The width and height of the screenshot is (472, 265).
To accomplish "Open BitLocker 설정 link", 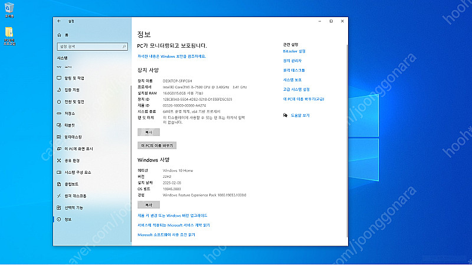I will pyautogui.click(x=294, y=51).
